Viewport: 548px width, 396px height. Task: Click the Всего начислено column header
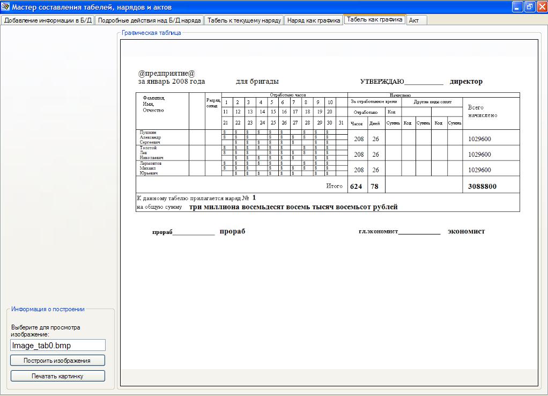(x=482, y=111)
